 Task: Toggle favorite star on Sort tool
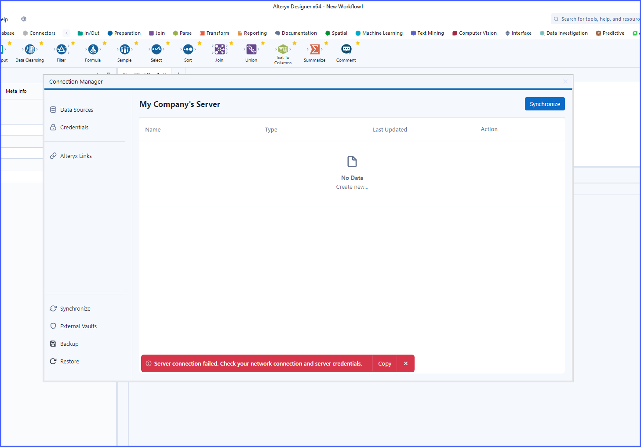tap(200, 43)
